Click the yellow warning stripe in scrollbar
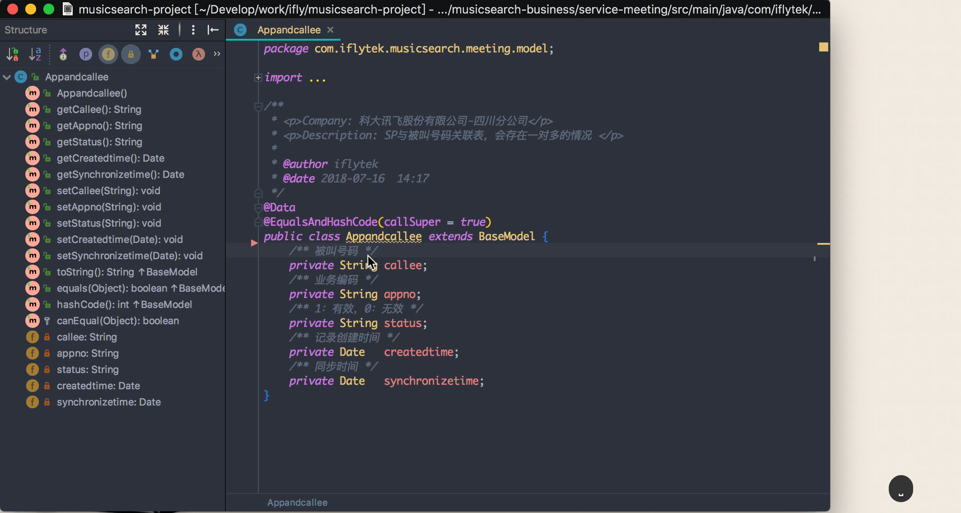The width and height of the screenshot is (961, 513). click(823, 244)
